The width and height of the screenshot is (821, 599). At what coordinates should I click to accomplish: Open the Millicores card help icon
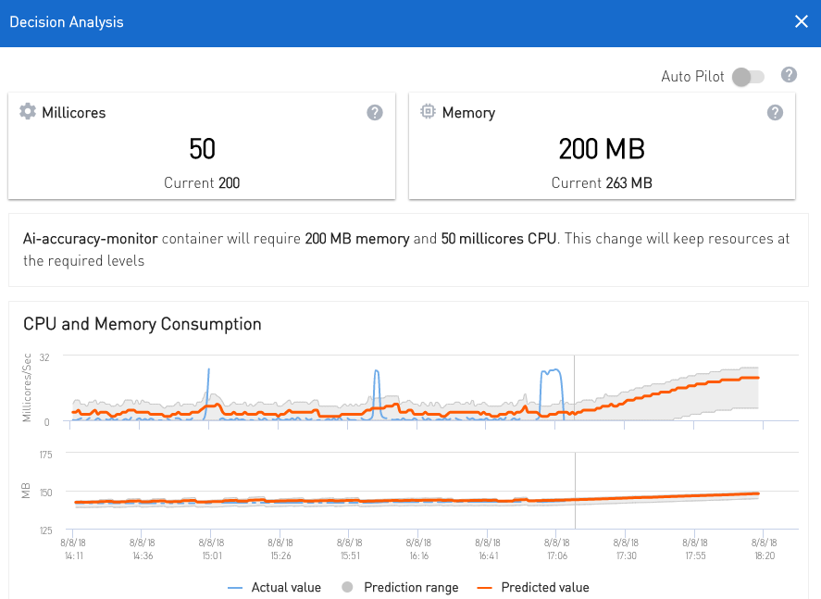(x=374, y=112)
